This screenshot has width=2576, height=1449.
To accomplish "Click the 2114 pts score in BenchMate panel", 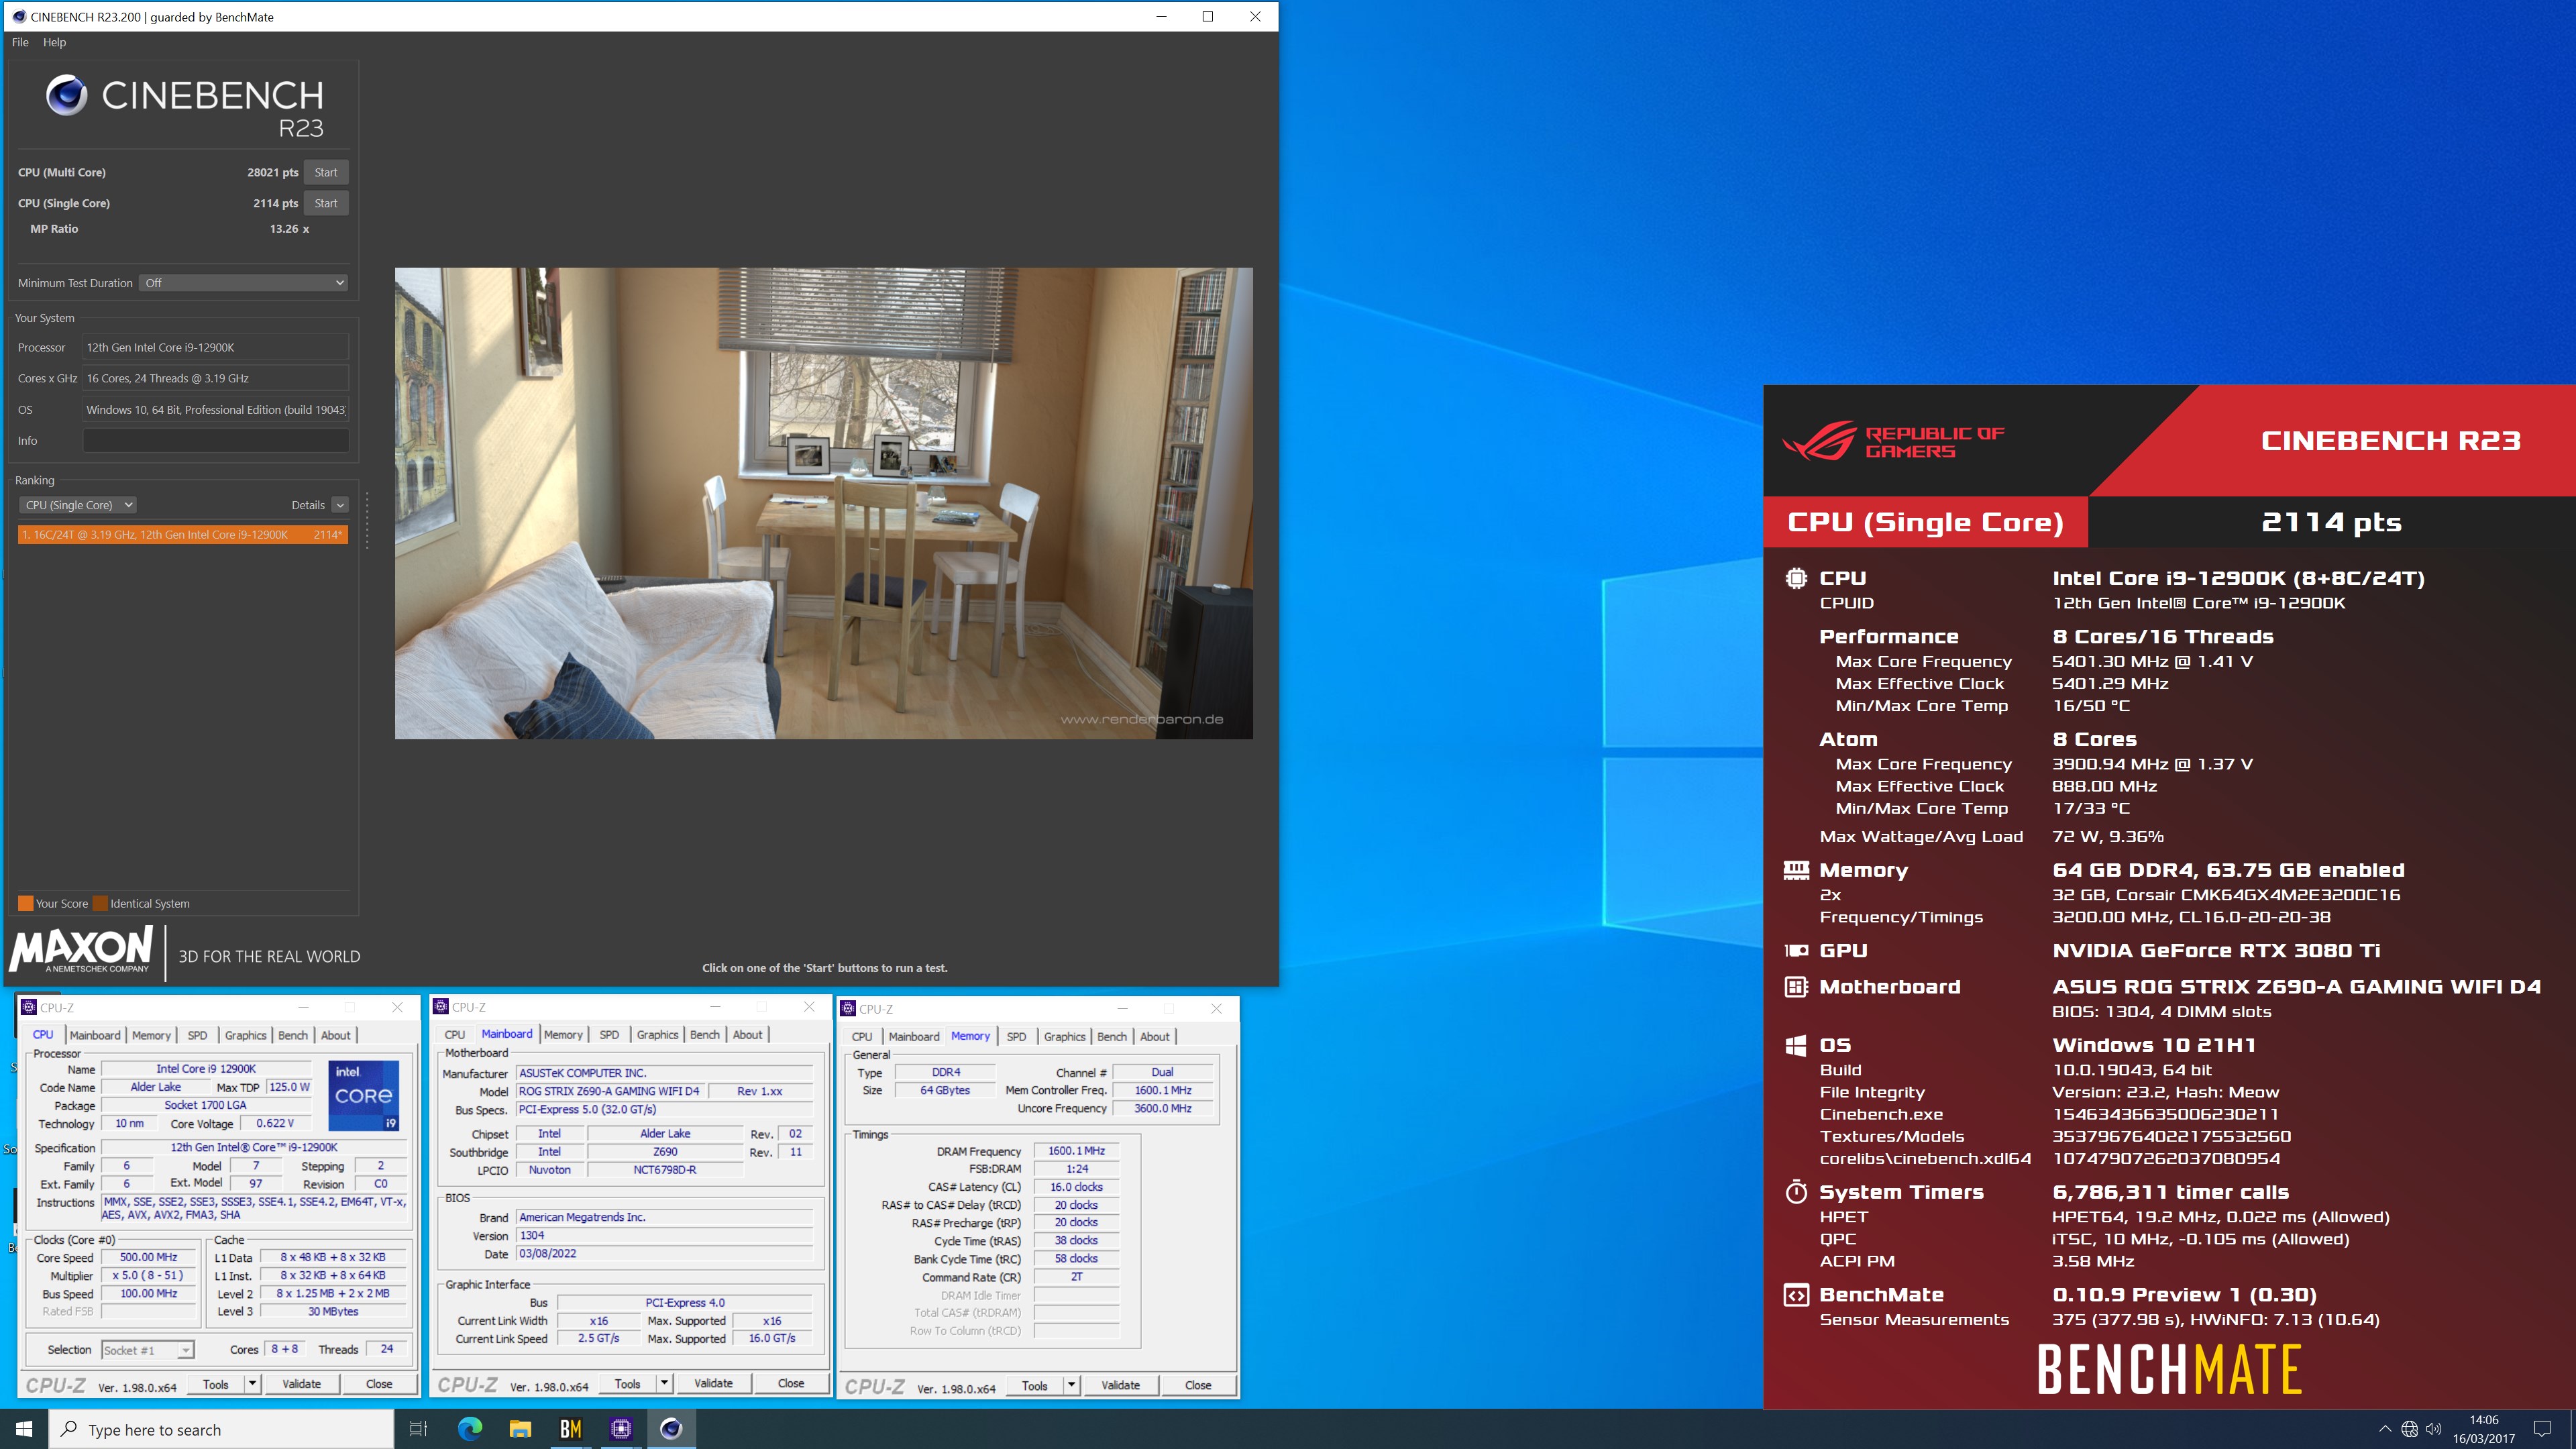I will coord(2331,522).
